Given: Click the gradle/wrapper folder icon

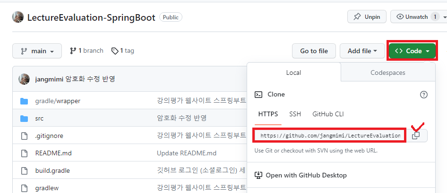Looking at the screenshot, I should click(x=24, y=101).
